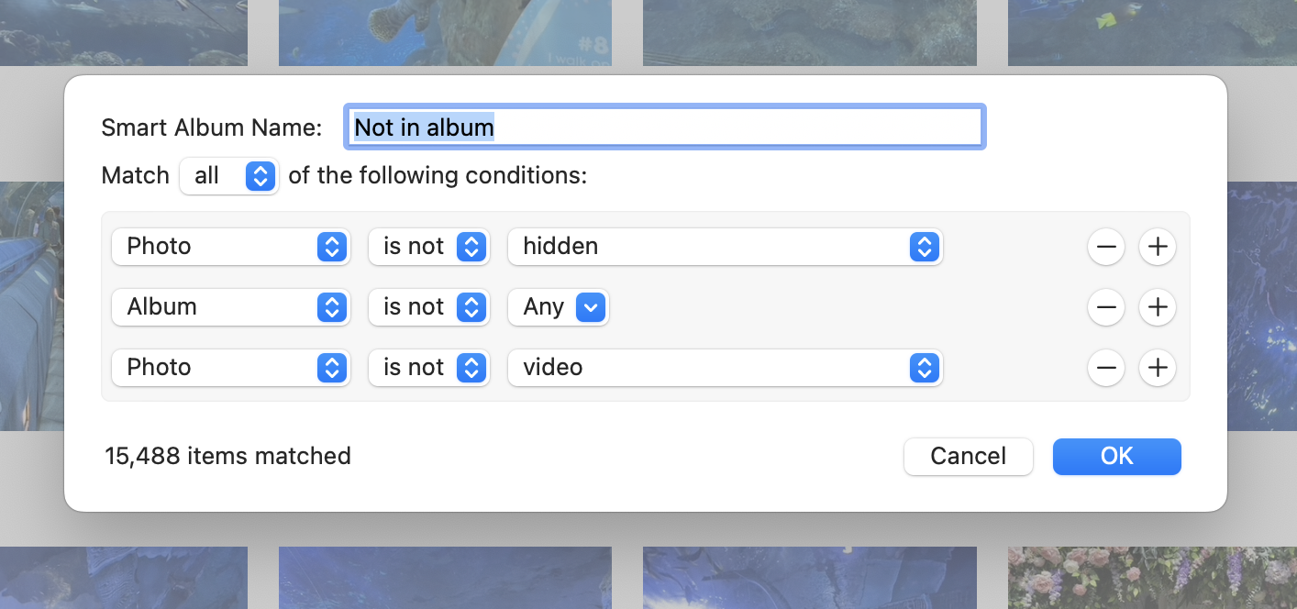Cancel the smart album dialog
This screenshot has height=609, width=1297.
968,457
